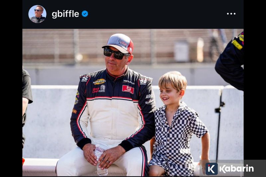Image resolution: width=266 pixels, height=177 pixels.
Task: Click the red chest badge on the suit
Action: point(128,89)
